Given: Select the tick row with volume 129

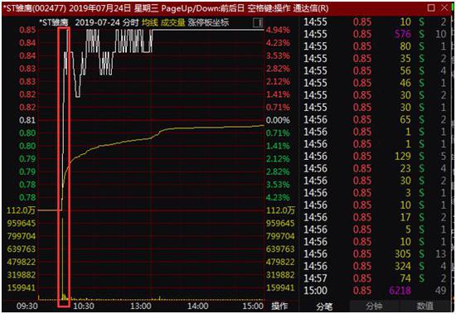Looking at the screenshot, I should [x=375, y=156].
